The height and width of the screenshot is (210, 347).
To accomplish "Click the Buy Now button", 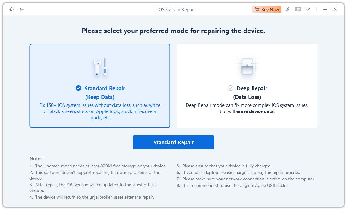I will coord(267,10).
